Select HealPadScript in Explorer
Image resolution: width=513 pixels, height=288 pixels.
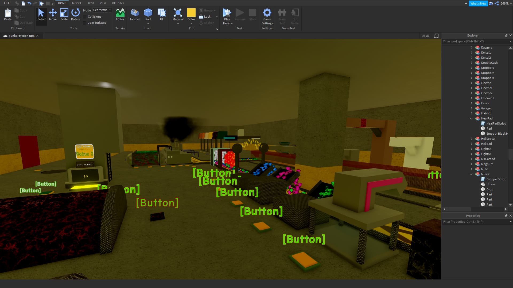tap(496, 123)
